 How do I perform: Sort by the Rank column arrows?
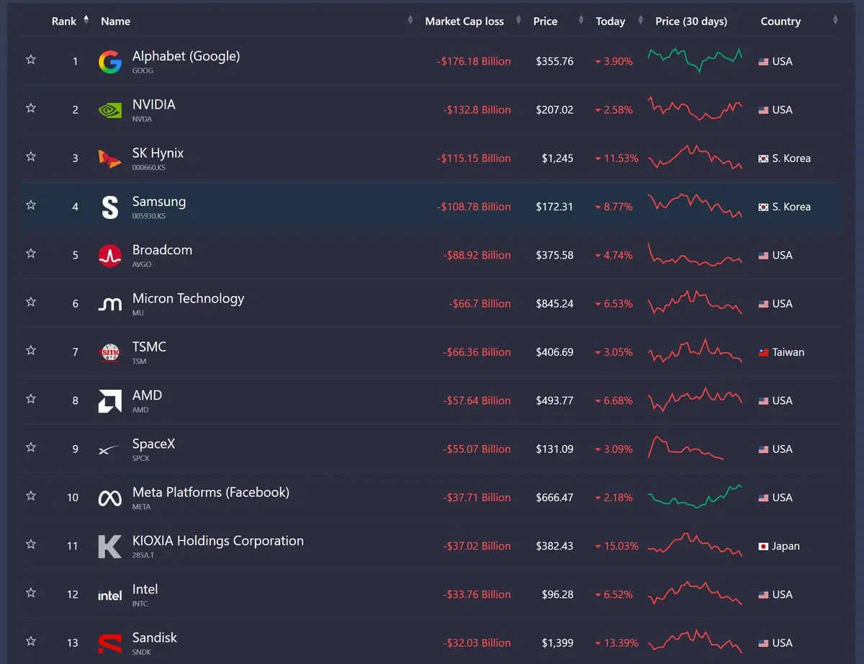pos(86,20)
